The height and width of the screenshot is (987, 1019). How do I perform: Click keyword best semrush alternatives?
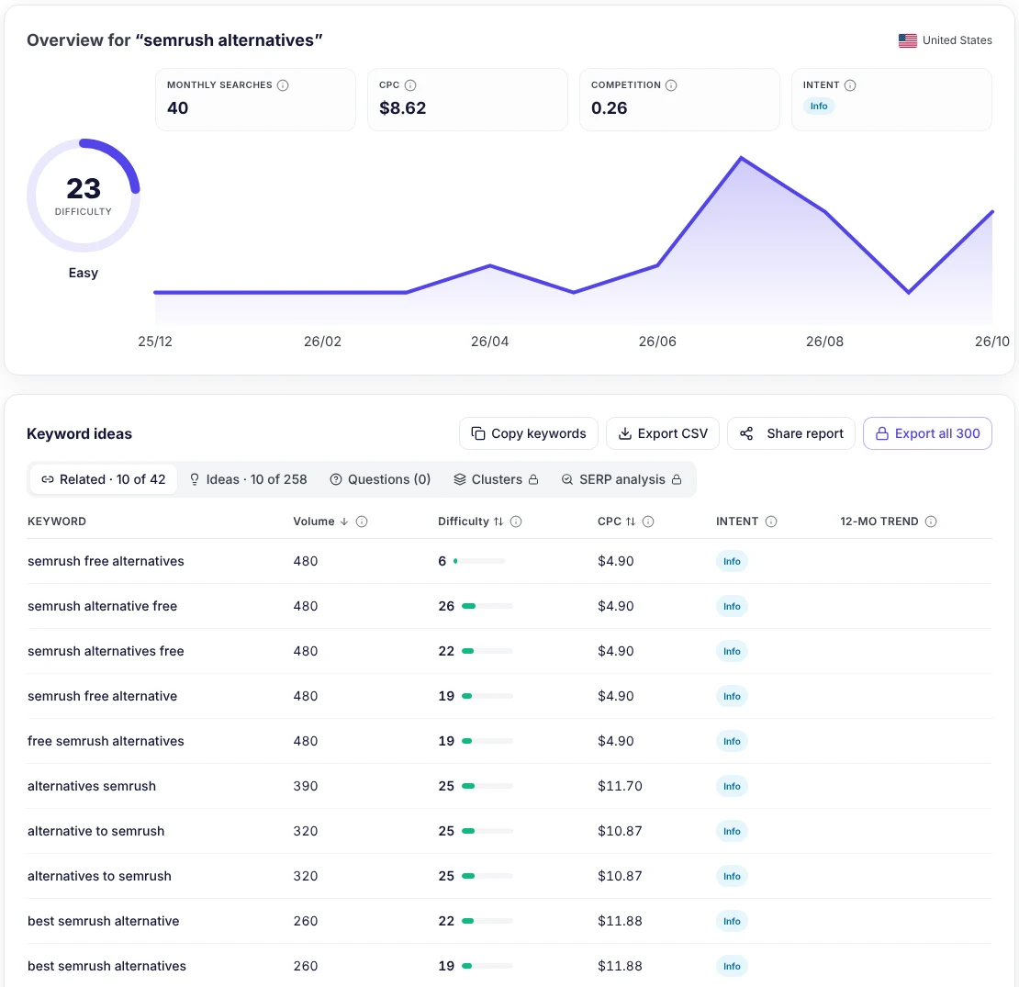(106, 966)
